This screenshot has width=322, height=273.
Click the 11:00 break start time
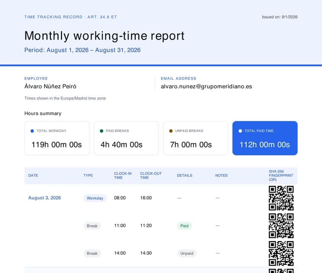point(120,225)
